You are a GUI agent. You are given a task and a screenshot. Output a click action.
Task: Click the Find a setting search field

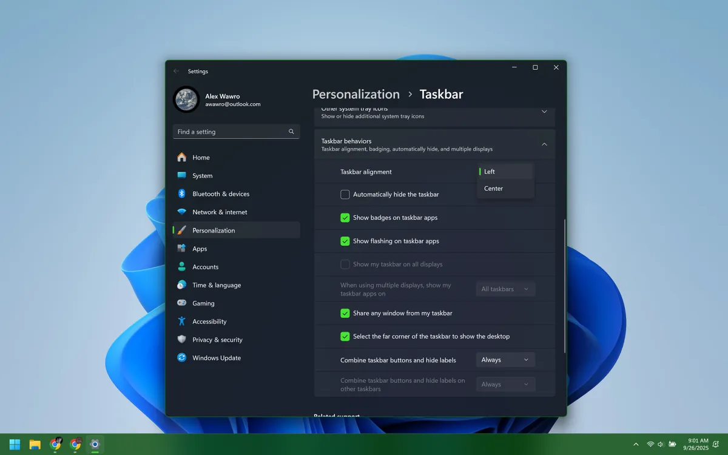[x=231, y=132]
